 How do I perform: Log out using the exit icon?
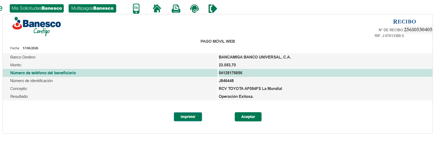pos(213,9)
